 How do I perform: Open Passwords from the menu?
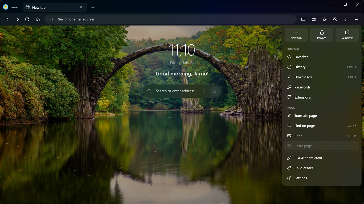[x=322, y=87]
